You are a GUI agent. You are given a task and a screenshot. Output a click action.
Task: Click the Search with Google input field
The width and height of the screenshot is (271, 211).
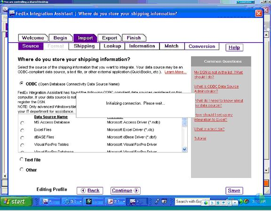(188, 202)
